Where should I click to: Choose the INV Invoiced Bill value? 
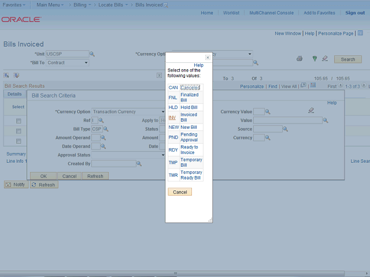(x=172, y=117)
